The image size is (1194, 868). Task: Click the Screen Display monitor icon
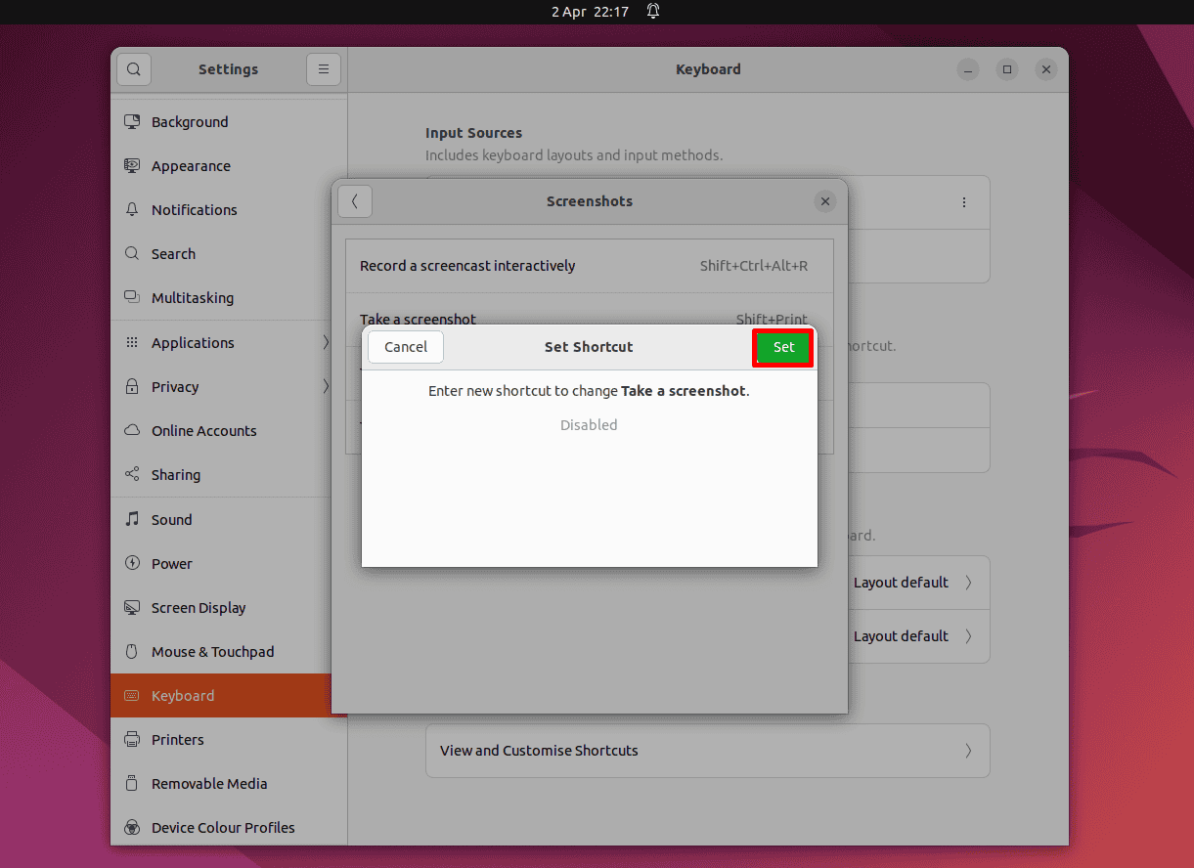click(x=132, y=608)
